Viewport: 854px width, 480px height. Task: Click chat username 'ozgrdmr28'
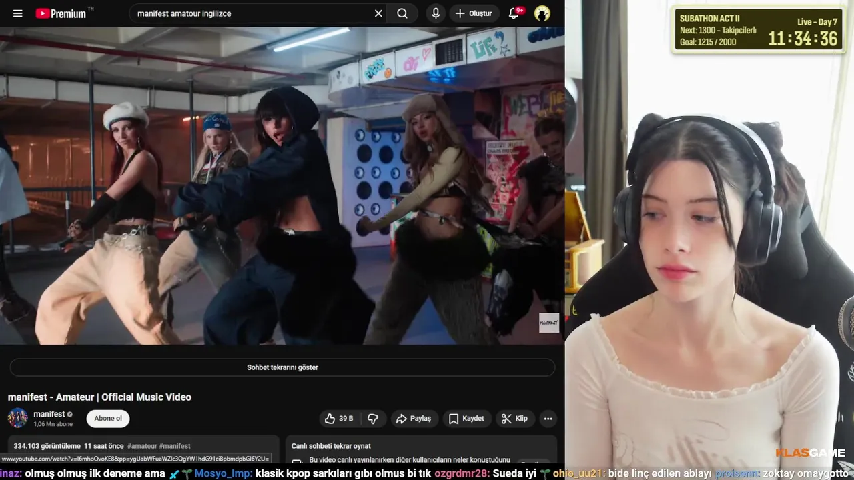click(x=462, y=473)
